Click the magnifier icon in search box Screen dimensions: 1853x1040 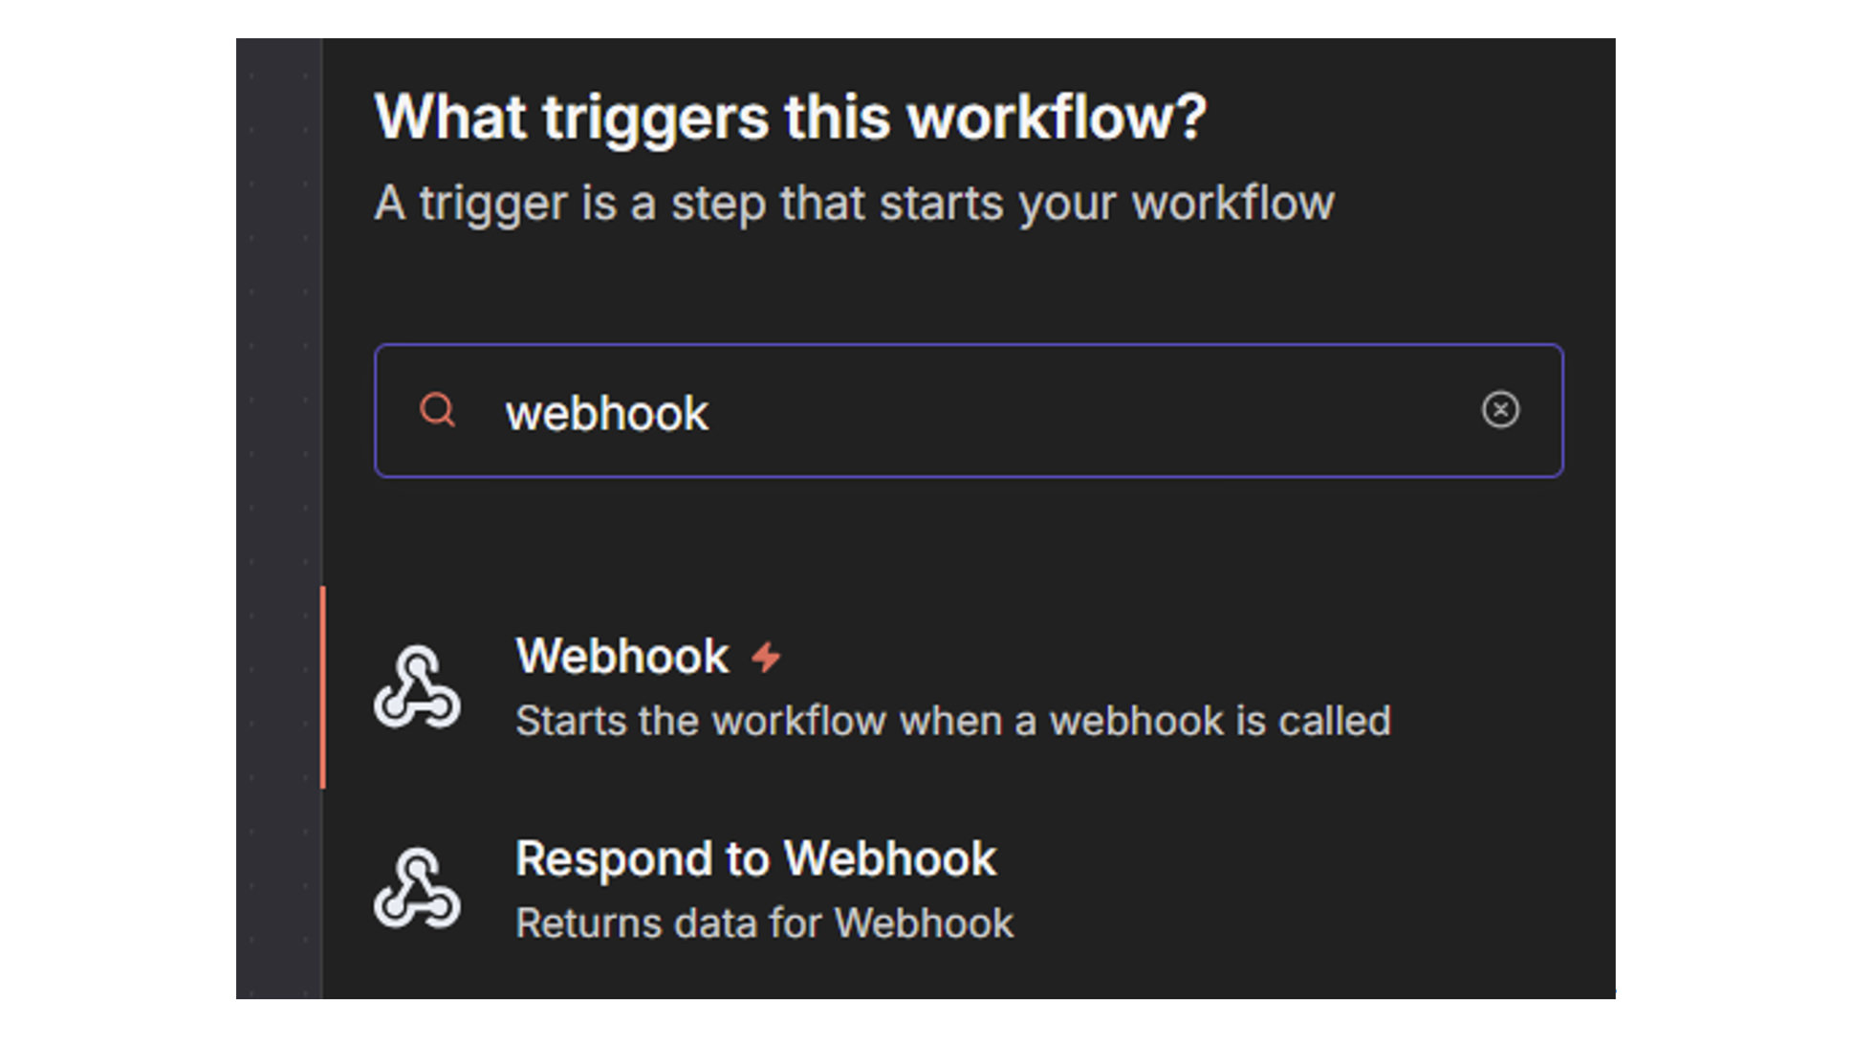(x=437, y=410)
